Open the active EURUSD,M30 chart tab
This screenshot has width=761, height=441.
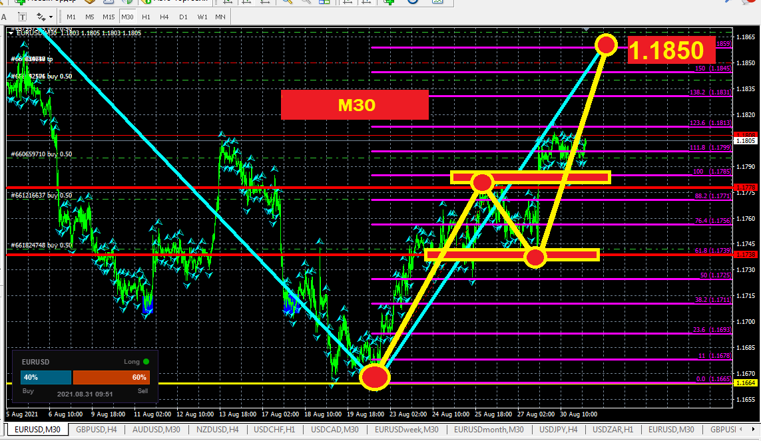[x=37, y=430]
